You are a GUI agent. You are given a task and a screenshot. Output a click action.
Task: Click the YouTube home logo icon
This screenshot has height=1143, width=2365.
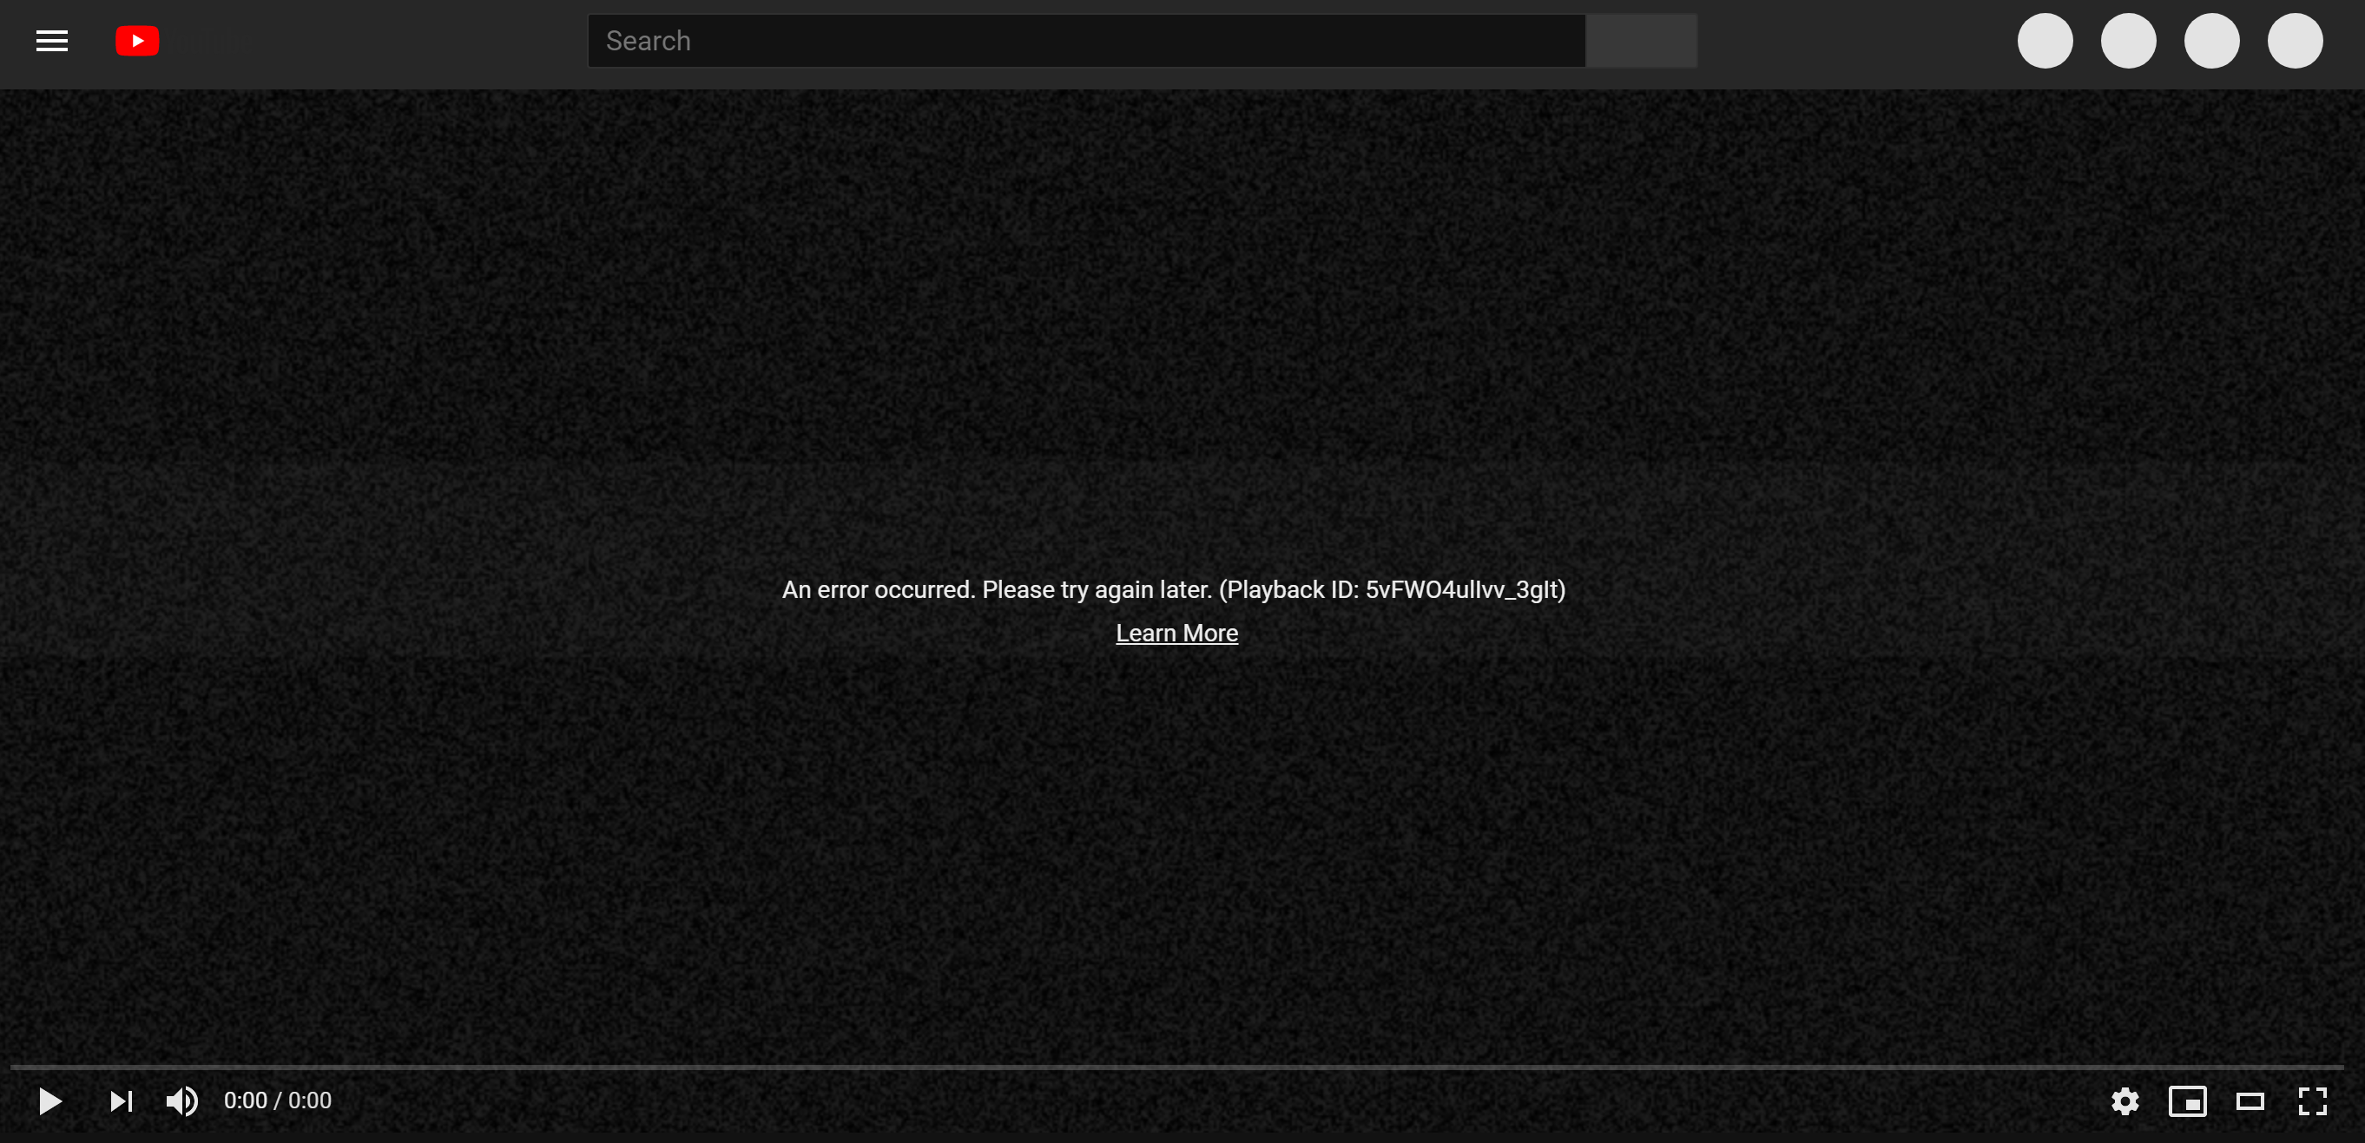click(137, 41)
